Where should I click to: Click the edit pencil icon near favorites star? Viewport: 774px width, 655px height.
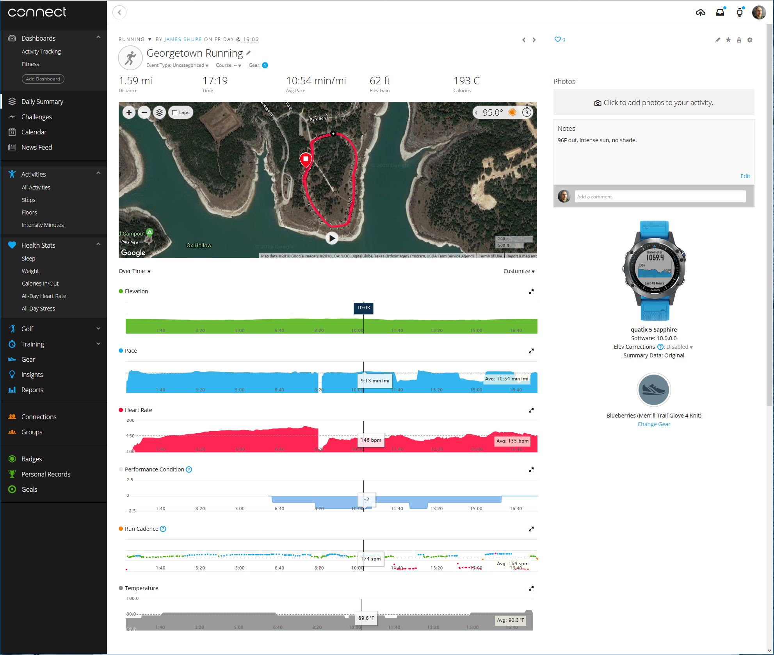(717, 40)
